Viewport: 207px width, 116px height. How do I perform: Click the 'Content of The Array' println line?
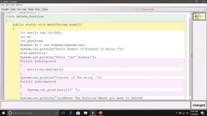(x=61, y=78)
